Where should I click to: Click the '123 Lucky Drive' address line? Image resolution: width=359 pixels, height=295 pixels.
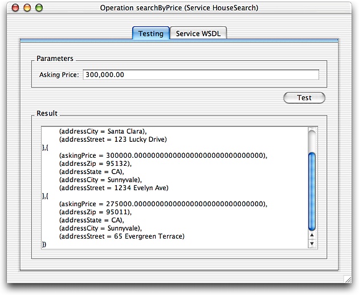click(x=113, y=140)
